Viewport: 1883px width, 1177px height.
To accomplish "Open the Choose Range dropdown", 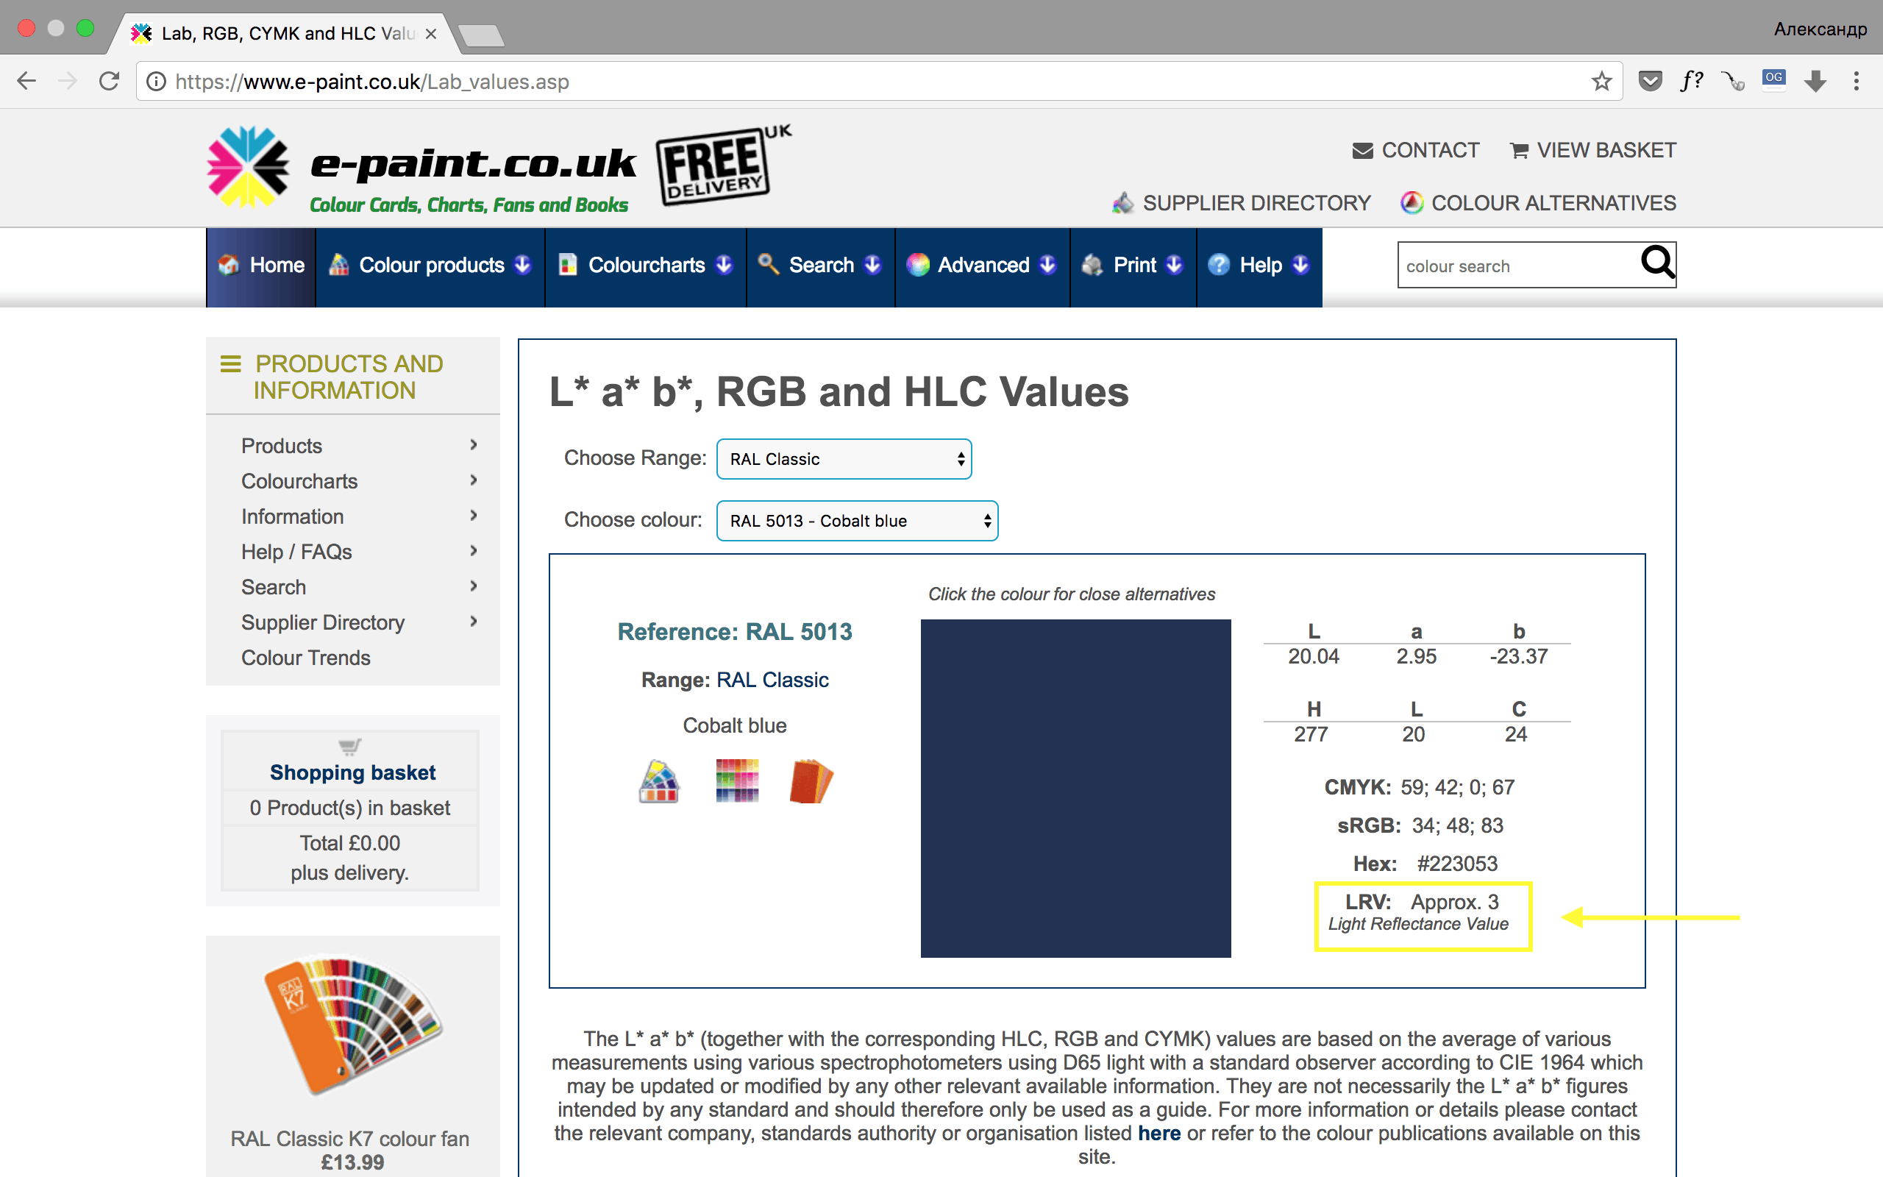I will 844,459.
